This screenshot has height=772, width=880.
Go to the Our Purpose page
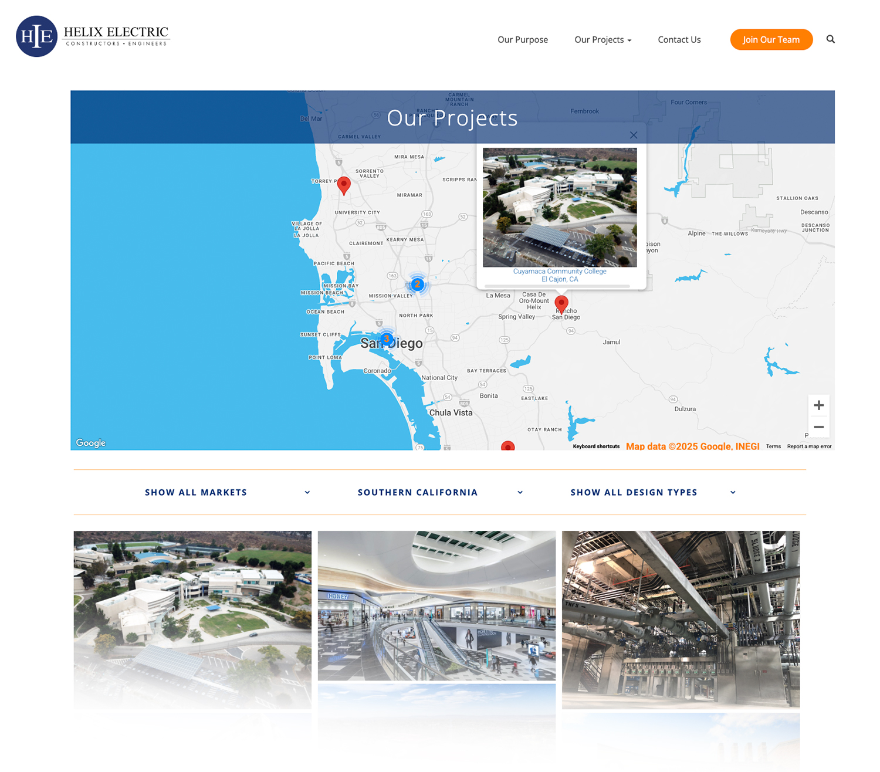tap(522, 40)
